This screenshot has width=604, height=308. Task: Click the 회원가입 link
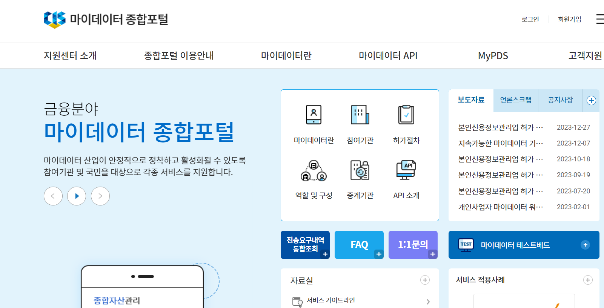[570, 19]
